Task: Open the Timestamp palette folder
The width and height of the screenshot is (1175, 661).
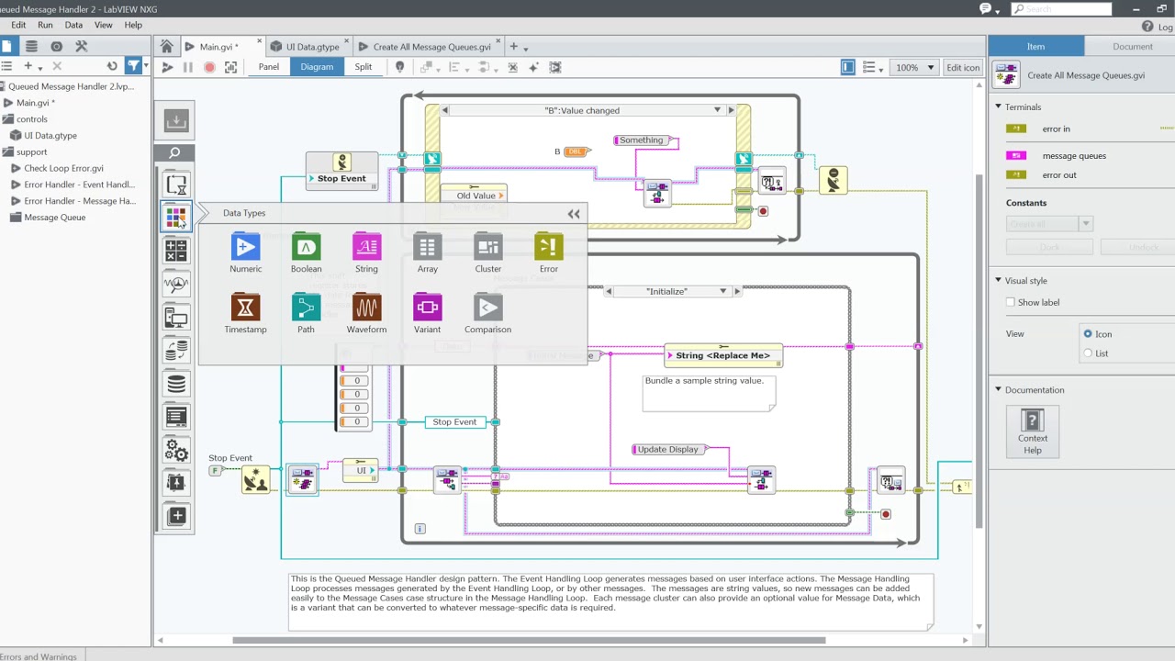Action: [x=245, y=314]
